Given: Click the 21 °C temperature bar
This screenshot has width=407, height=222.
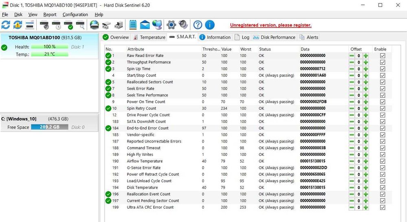Looking at the screenshot, I should tap(50, 54).
